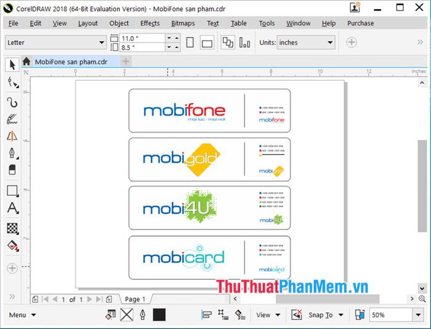The image size is (431, 329).
Task: Open the Edit menu
Action: tap(36, 23)
